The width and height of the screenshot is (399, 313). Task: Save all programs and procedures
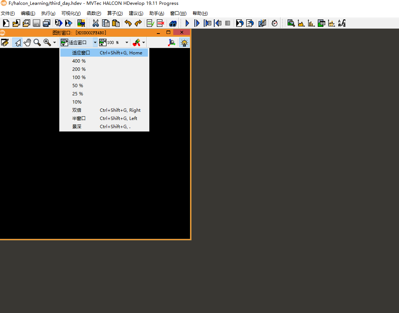pos(47,23)
